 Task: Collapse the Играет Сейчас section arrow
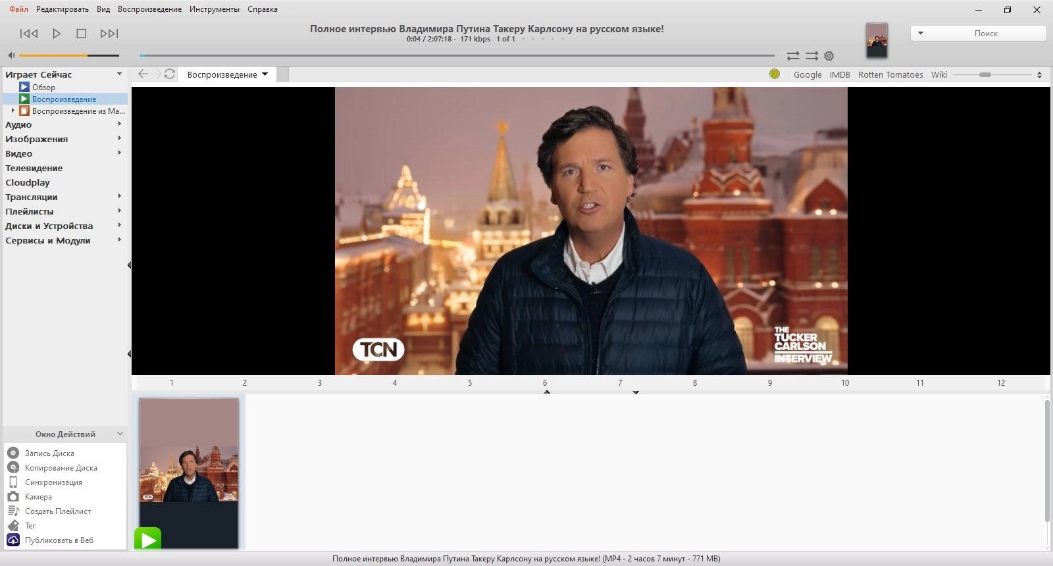click(x=119, y=74)
